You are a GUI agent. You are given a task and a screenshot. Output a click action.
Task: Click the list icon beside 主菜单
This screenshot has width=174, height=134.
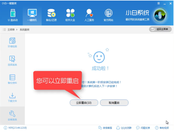pyautogui.click(x=4, y=29)
